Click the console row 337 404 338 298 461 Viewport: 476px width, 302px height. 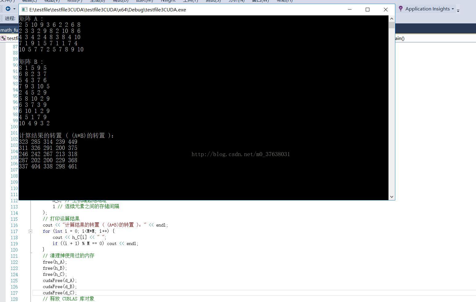click(x=48, y=167)
